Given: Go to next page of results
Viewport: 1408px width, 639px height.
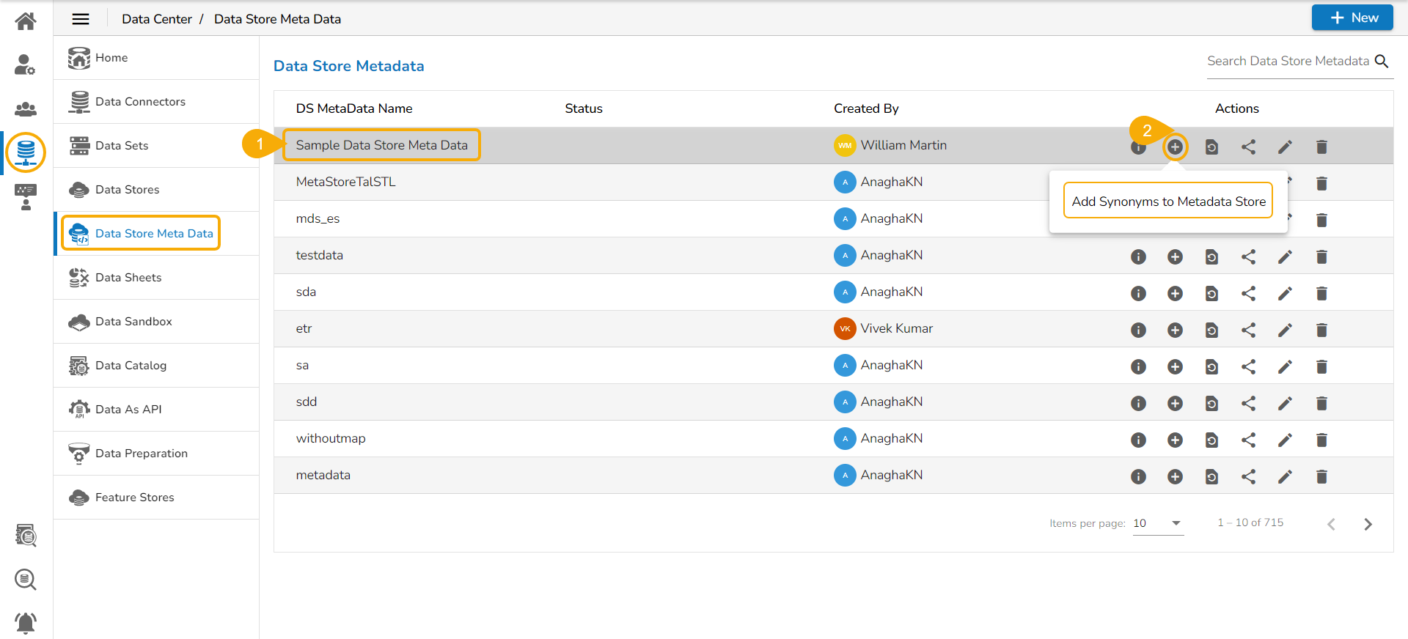Looking at the screenshot, I should click(x=1368, y=524).
